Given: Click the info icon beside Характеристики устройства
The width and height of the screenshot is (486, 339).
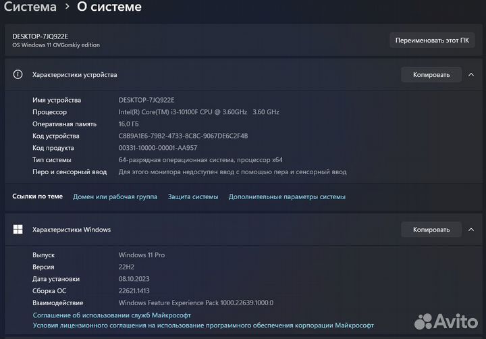Looking at the screenshot, I should (x=18, y=74).
